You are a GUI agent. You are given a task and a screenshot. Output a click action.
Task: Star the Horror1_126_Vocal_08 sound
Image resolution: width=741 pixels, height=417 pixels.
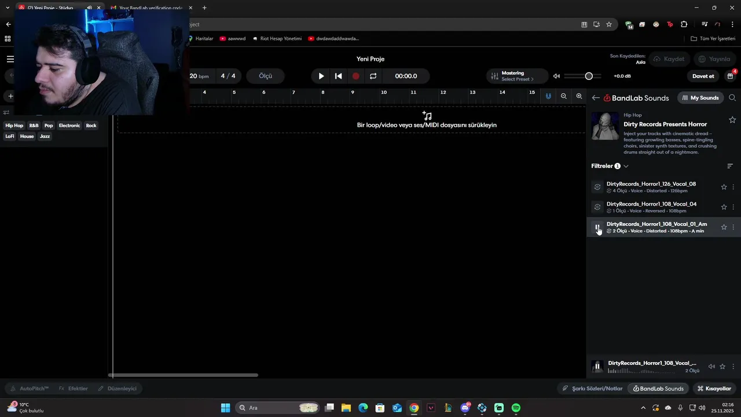click(x=724, y=187)
